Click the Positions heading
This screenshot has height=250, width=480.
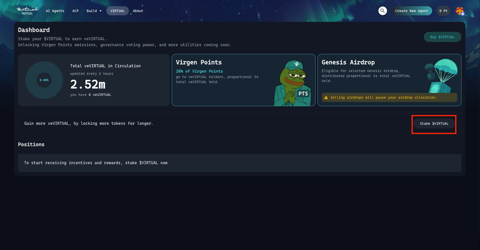coord(31,144)
